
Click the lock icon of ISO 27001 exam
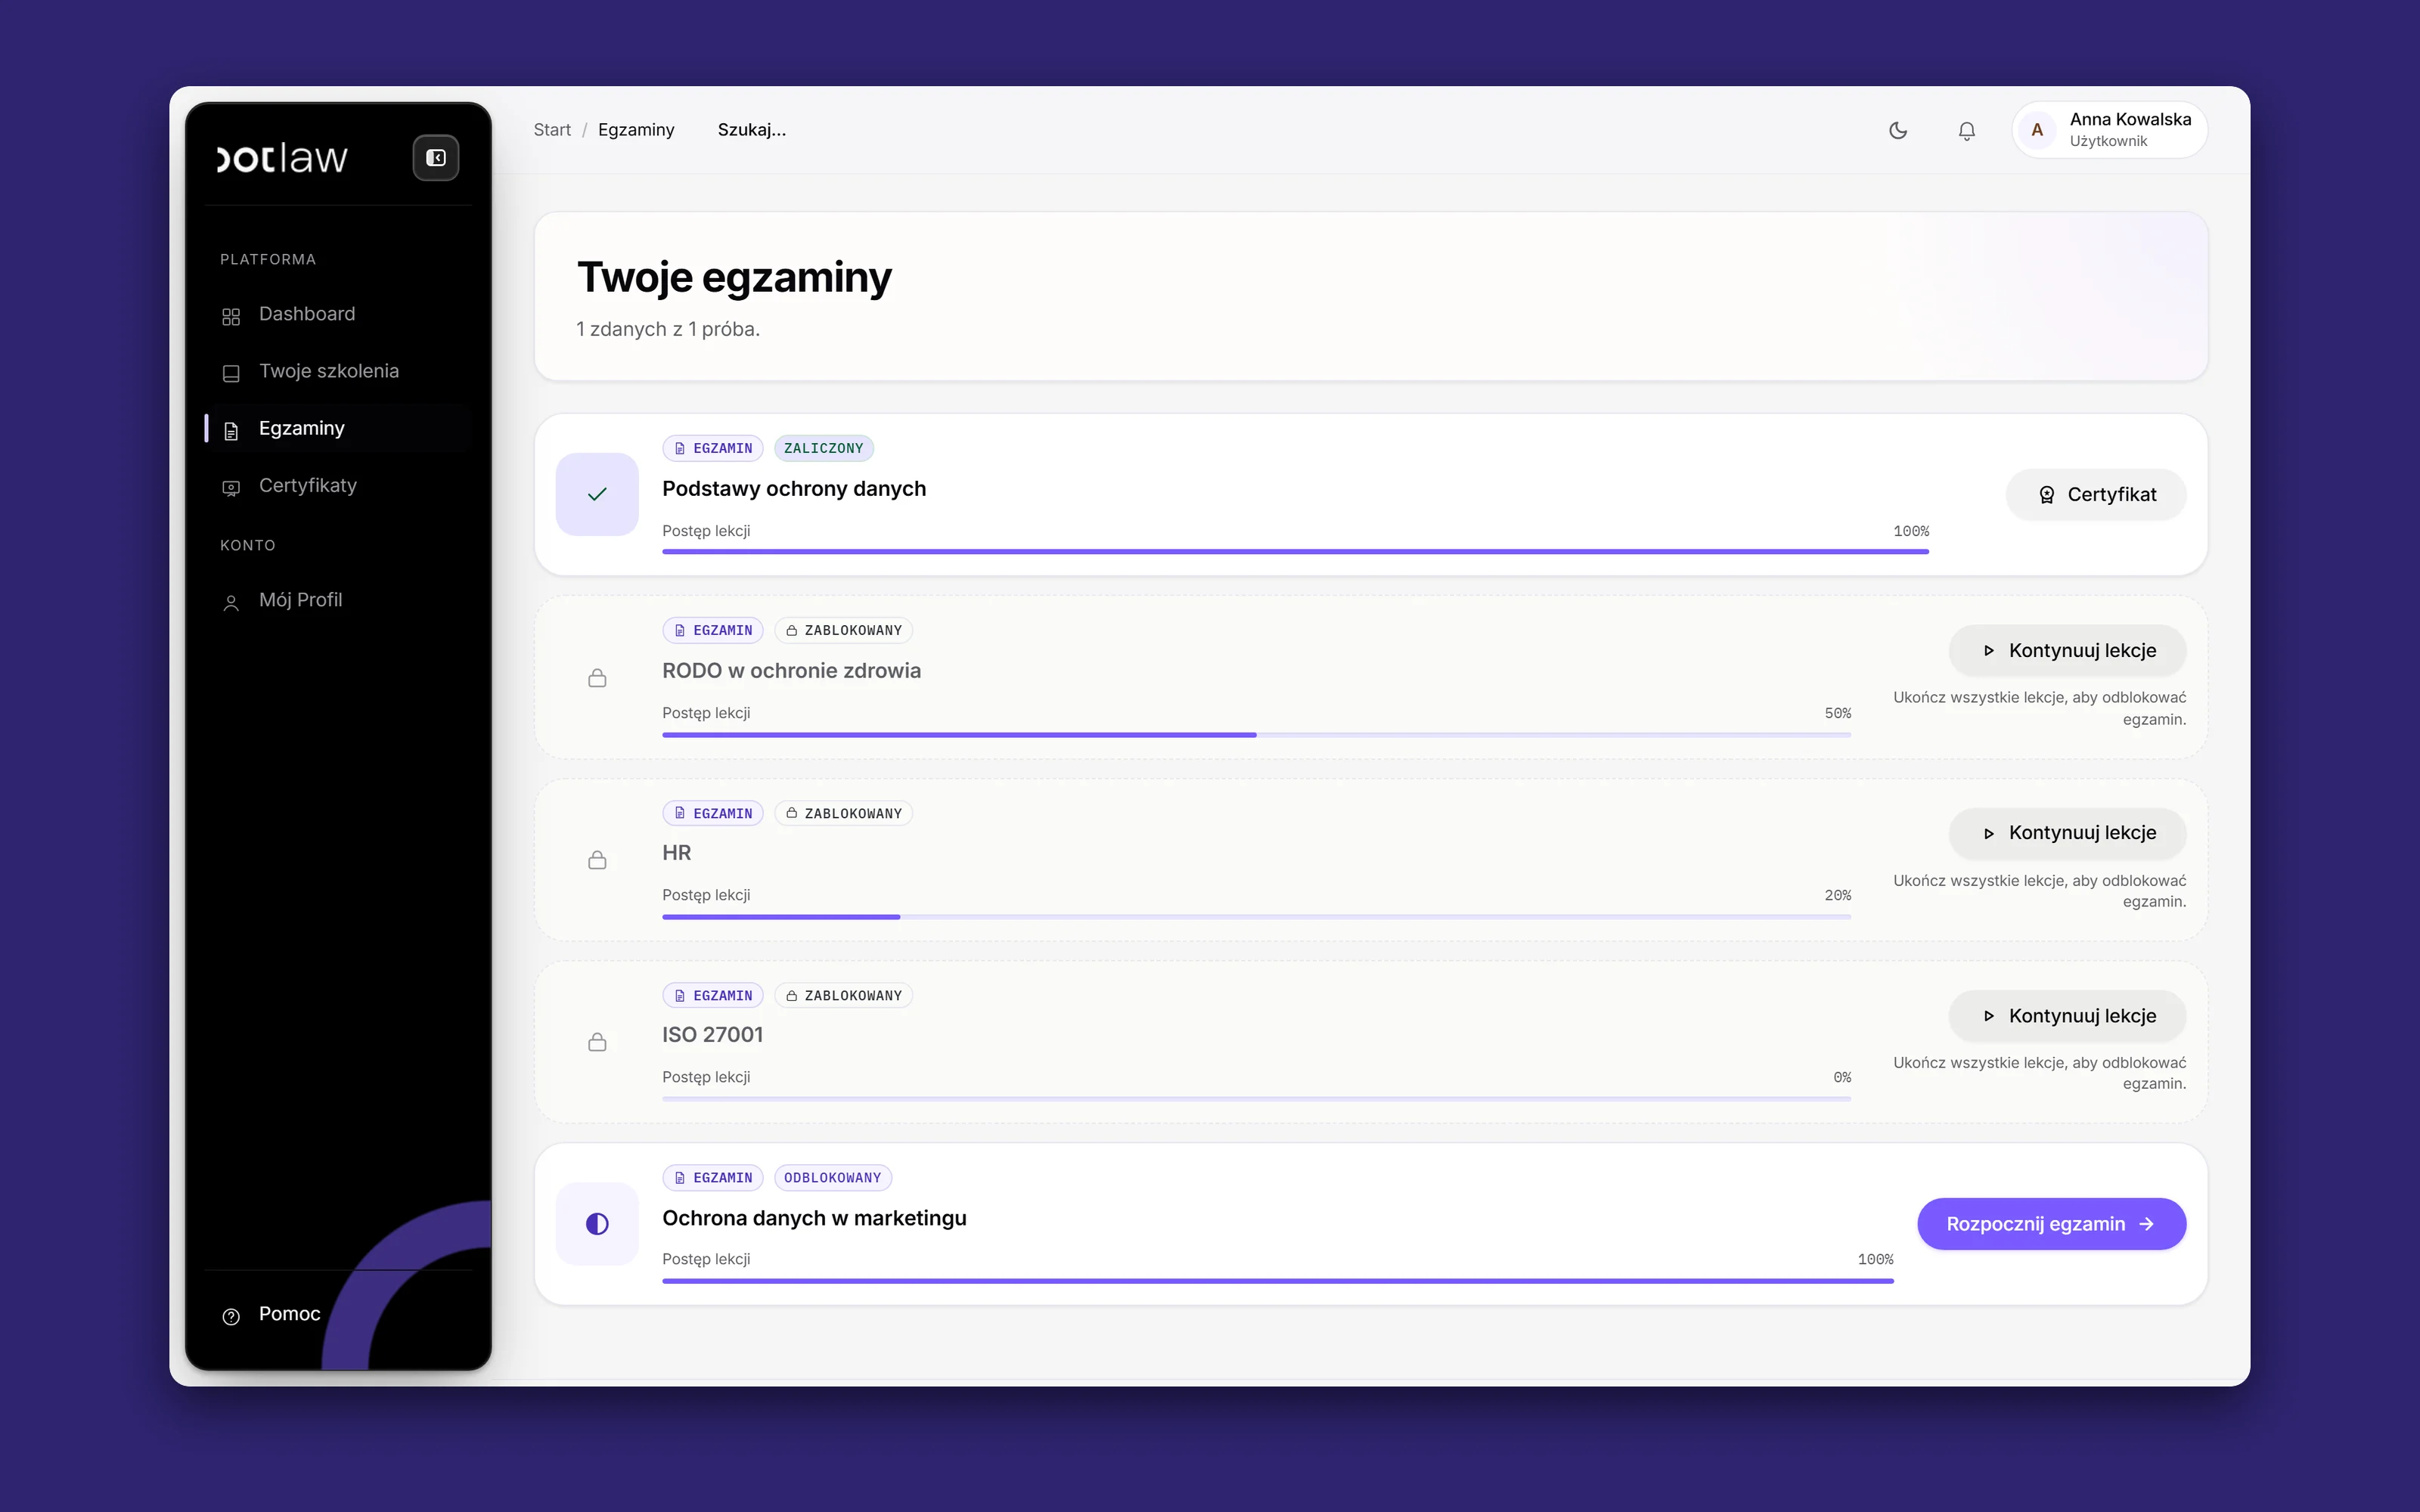pyautogui.click(x=597, y=1042)
